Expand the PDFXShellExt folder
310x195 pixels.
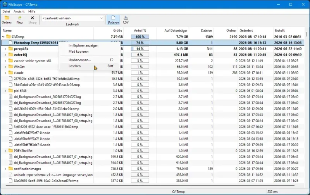(x=5, y=151)
